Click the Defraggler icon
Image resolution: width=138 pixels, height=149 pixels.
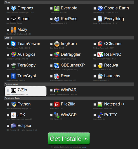tap(57, 55)
